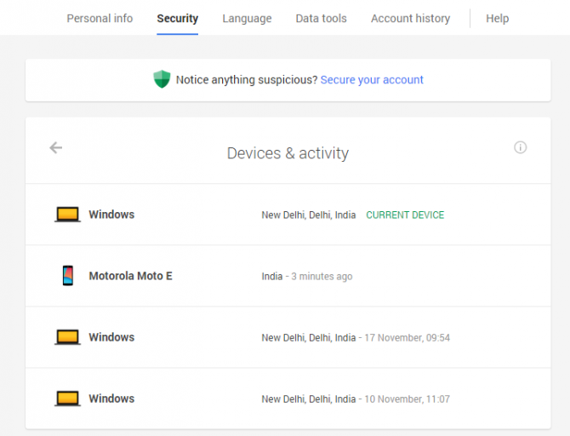
Task: Click the Motorola Moto E phone icon
Action: click(67, 276)
